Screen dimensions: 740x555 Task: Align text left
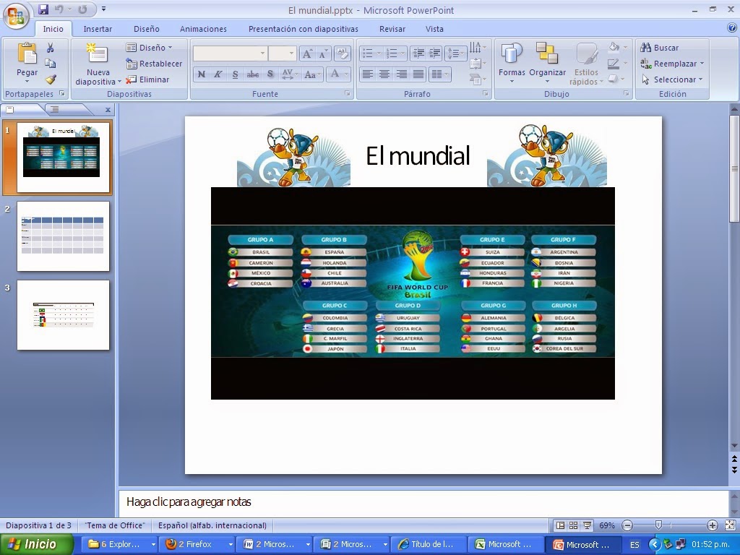pyautogui.click(x=368, y=74)
